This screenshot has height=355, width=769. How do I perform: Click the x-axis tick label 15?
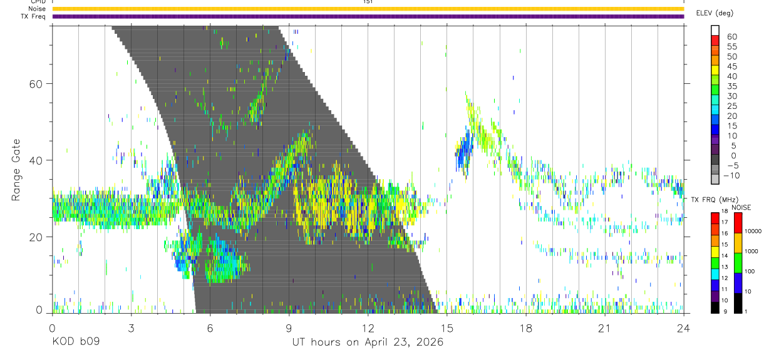pos(446,328)
